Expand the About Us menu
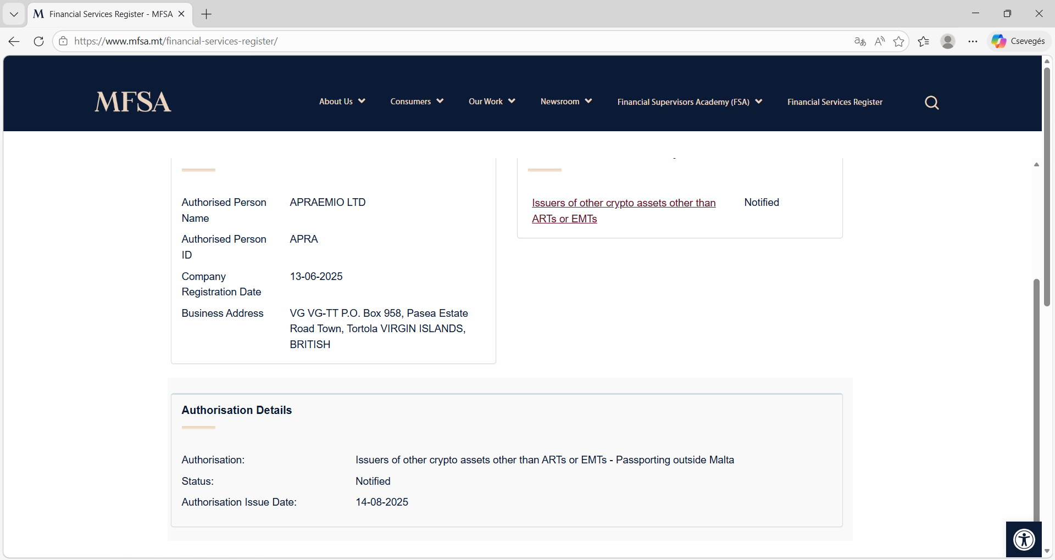The height and width of the screenshot is (560, 1055). [342, 102]
